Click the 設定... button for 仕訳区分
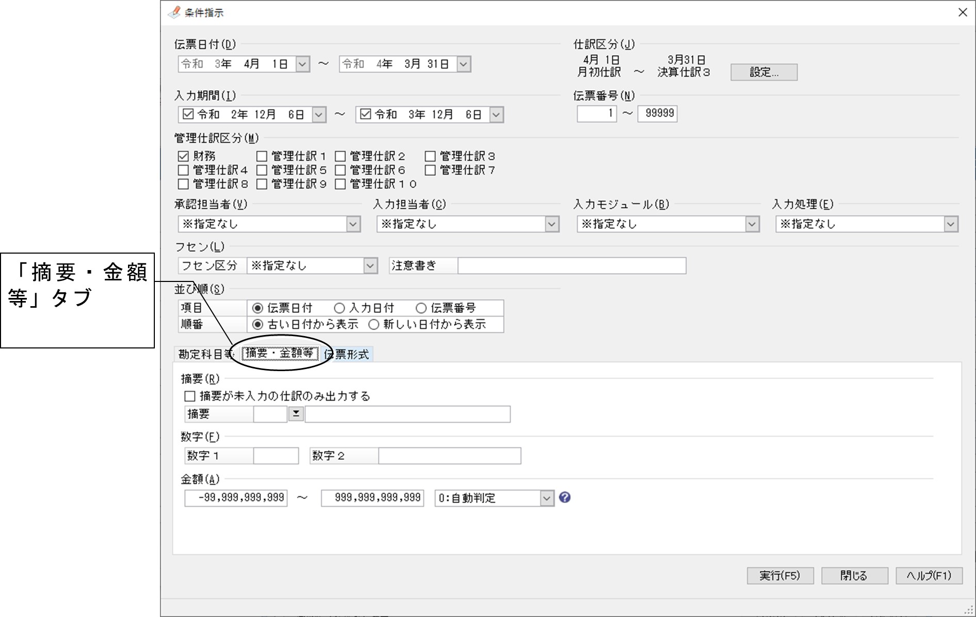Viewport: 976px width, 617px height. click(x=764, y=72)
